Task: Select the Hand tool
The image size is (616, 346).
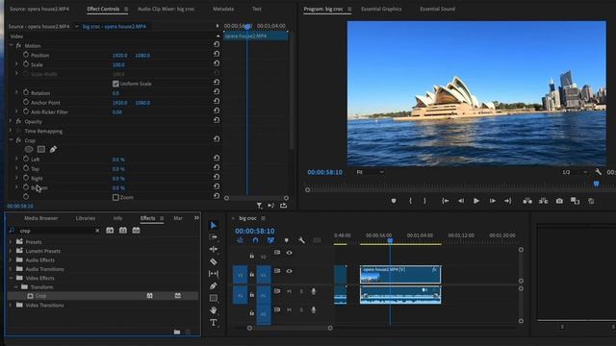Action: 214,310
